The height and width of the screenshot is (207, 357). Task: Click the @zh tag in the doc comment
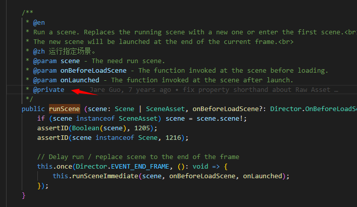coord(39,51)
